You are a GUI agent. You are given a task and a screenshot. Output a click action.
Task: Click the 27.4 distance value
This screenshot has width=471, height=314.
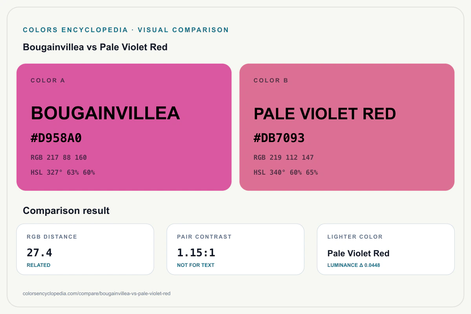pyautogui.click(x=39, y=252)
